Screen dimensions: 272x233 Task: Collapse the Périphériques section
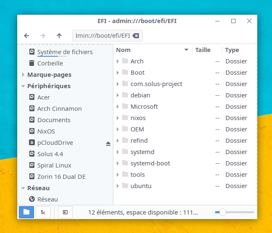(x=23, y=86)
